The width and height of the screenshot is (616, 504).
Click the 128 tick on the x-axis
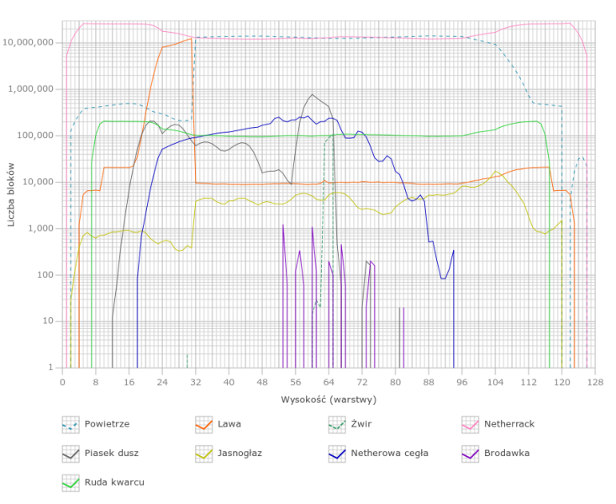[595, 380]
